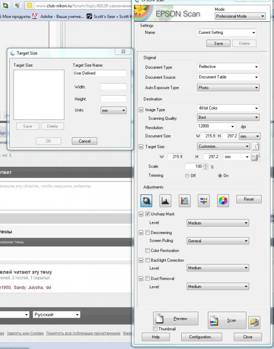Open the Русский language dropdown in browser
Image resolution: width=274 pixels, height=349 pixels.
(56, 314)
